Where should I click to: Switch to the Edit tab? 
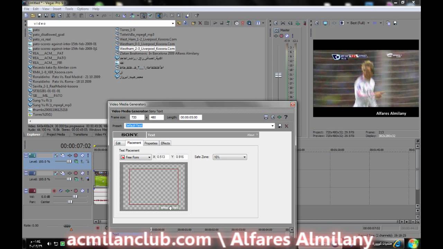[118, 143]
